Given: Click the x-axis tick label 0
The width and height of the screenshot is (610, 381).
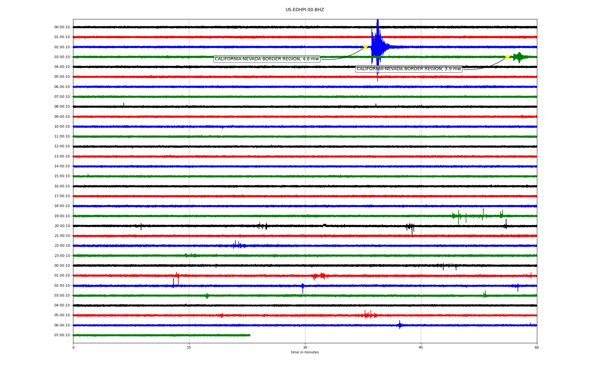Looking at the screenshot, I should click(73, 347).
